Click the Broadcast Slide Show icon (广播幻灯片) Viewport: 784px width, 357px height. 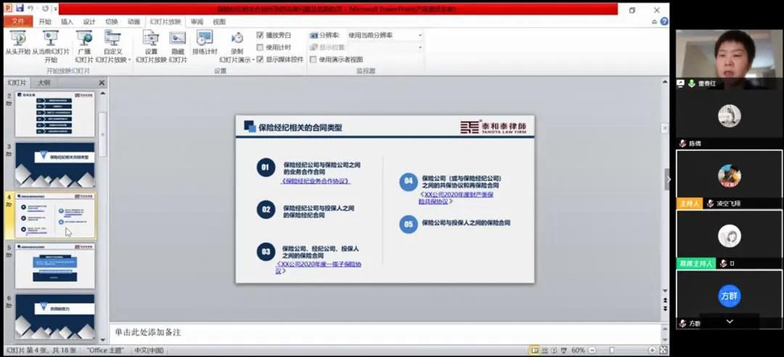[84, 44]
